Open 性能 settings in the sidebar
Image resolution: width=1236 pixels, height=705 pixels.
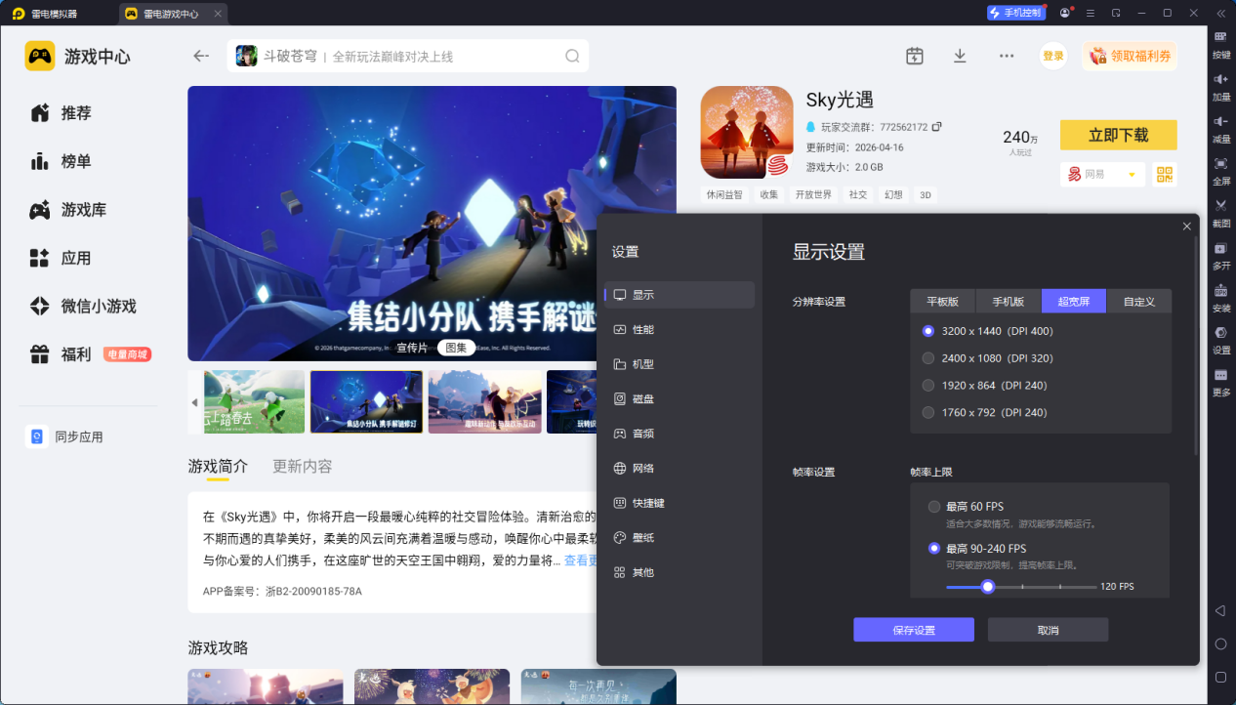click(642, 330)
